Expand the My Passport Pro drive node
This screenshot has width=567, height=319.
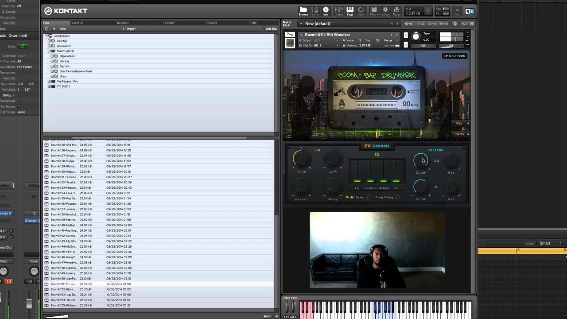pos(49,82)
